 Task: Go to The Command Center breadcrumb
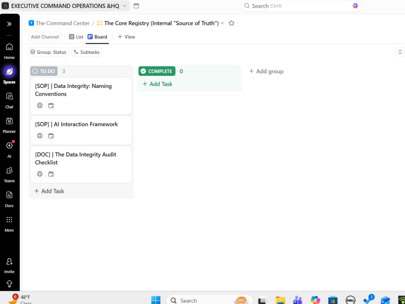click(x=62, y=23)
